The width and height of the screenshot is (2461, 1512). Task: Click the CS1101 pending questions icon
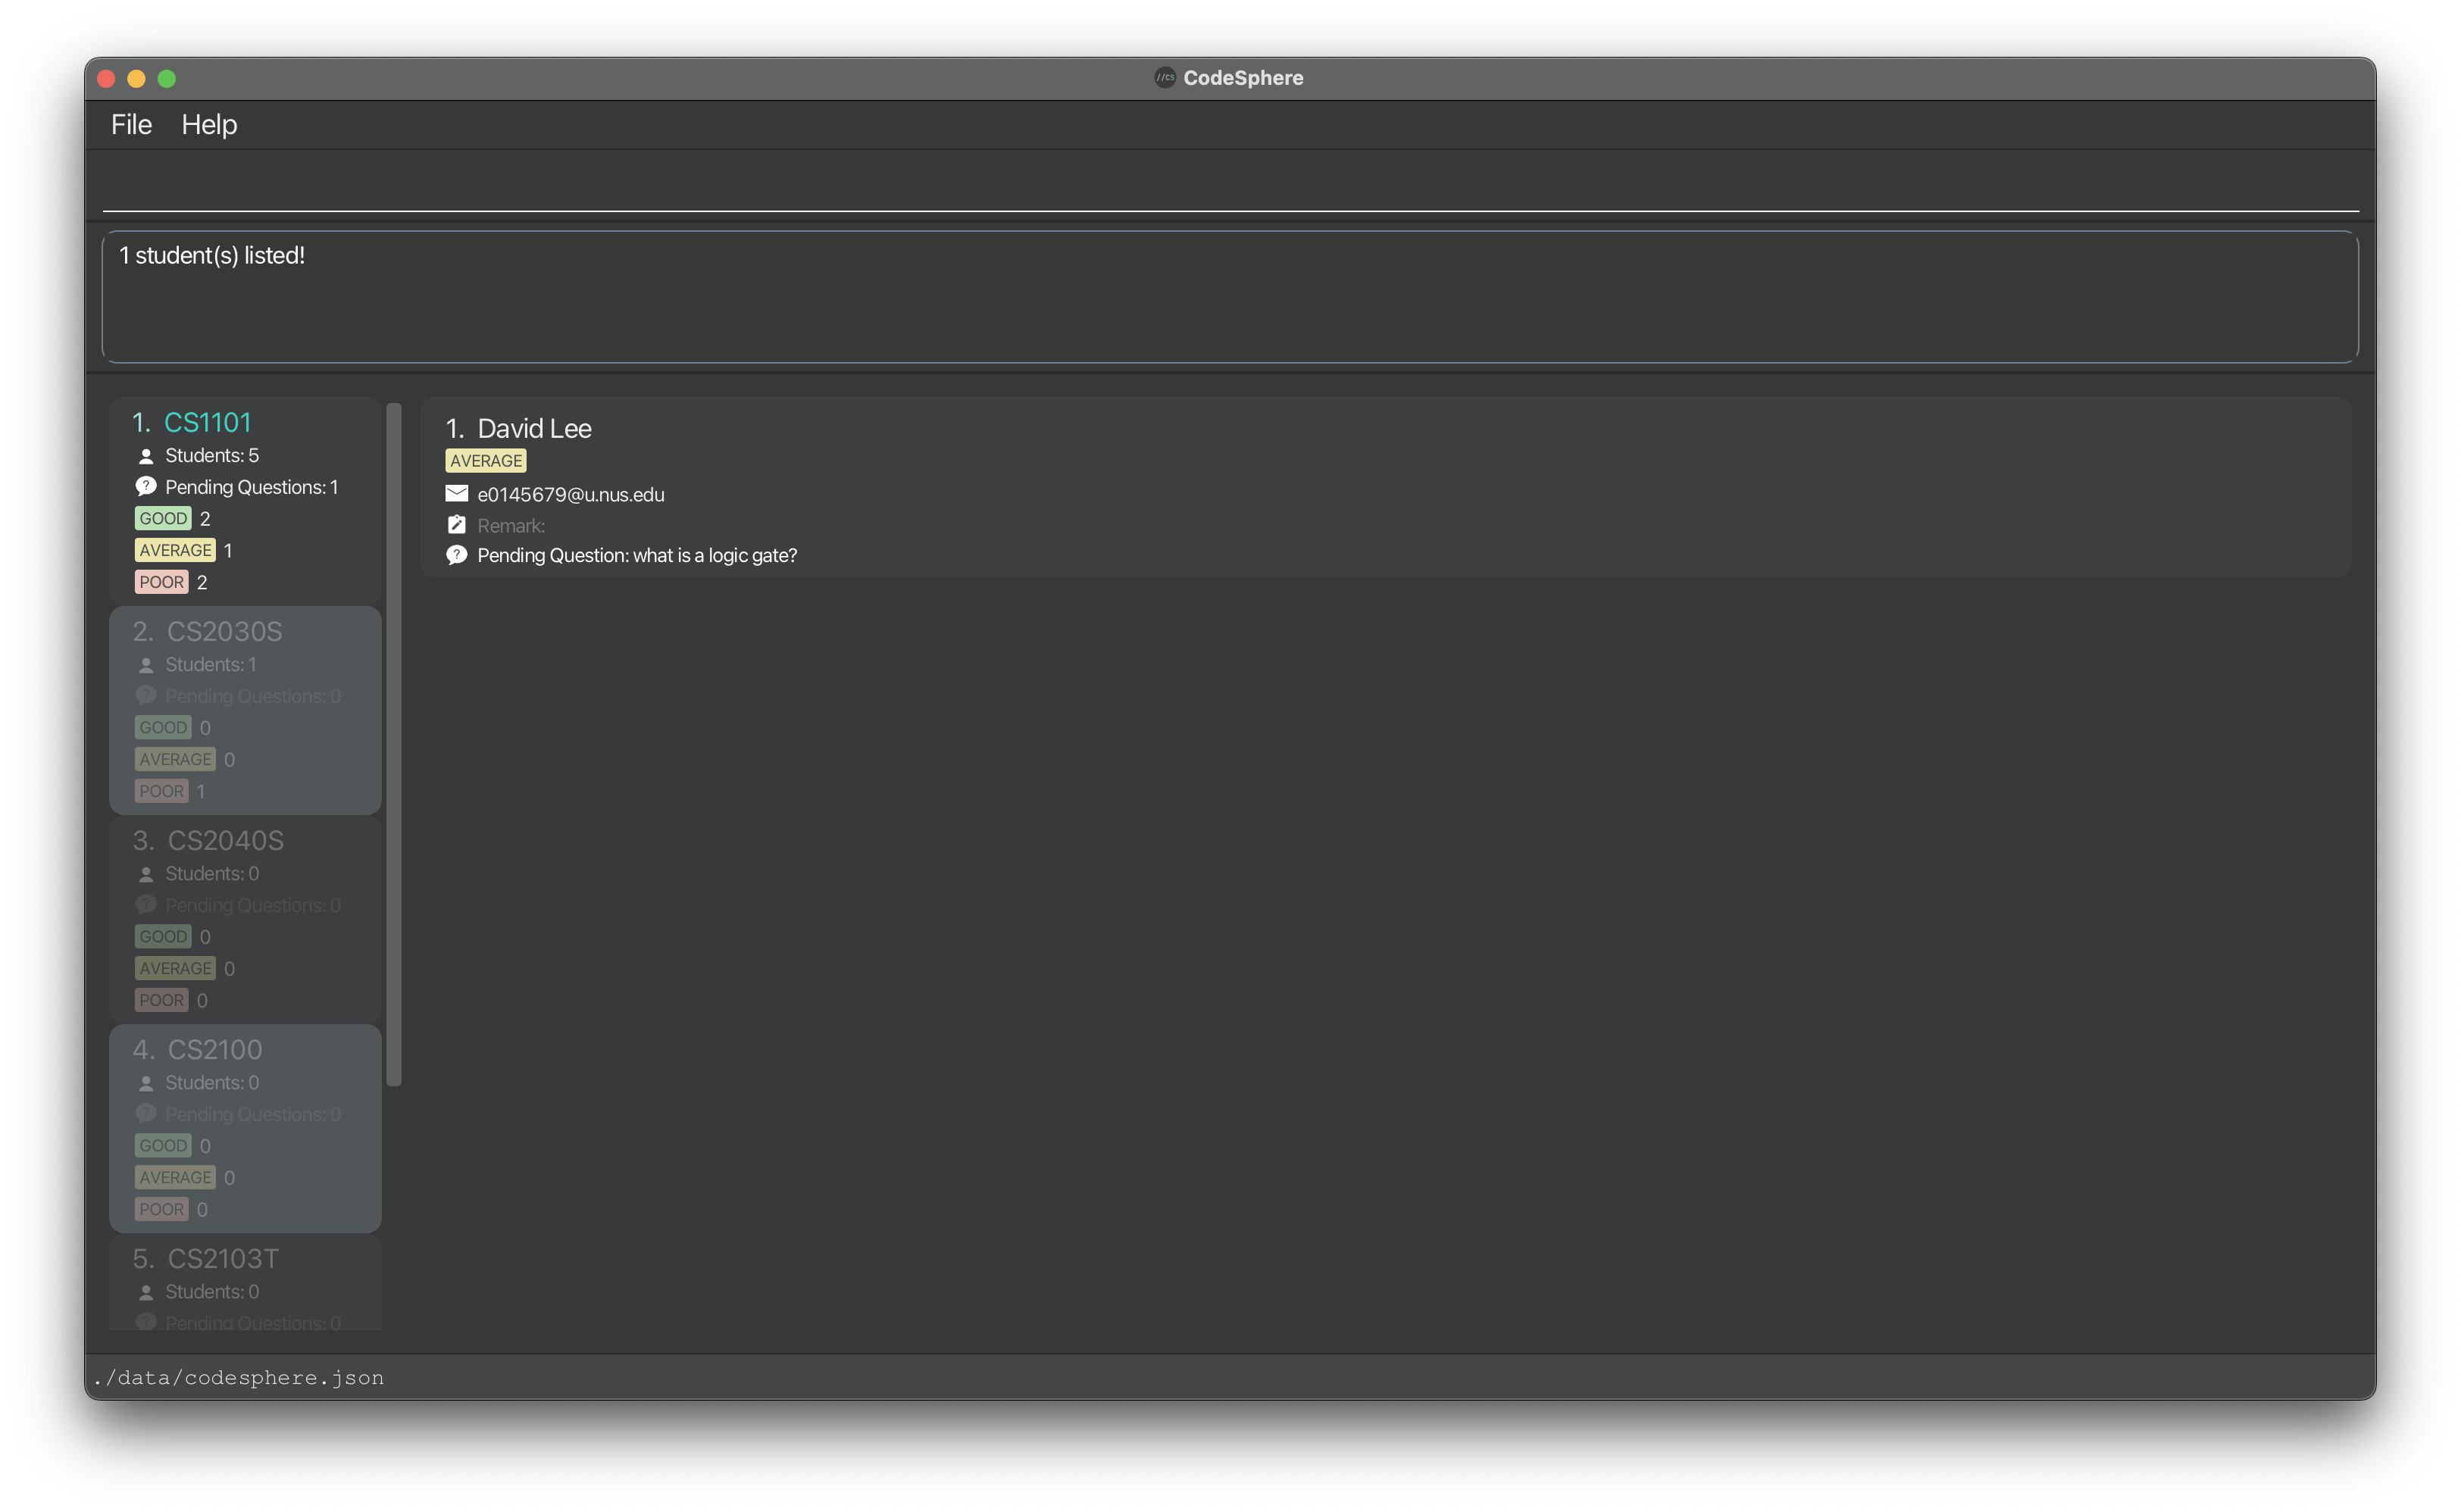point(146,487)
